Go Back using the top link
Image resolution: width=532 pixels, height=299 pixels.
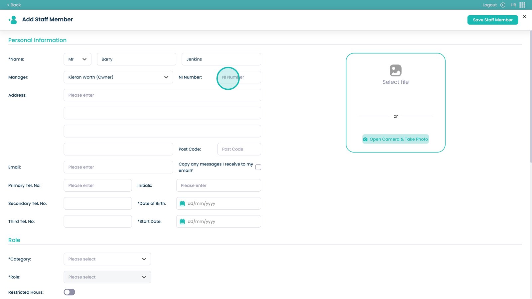pyautogui.click(x=14, y=5)
